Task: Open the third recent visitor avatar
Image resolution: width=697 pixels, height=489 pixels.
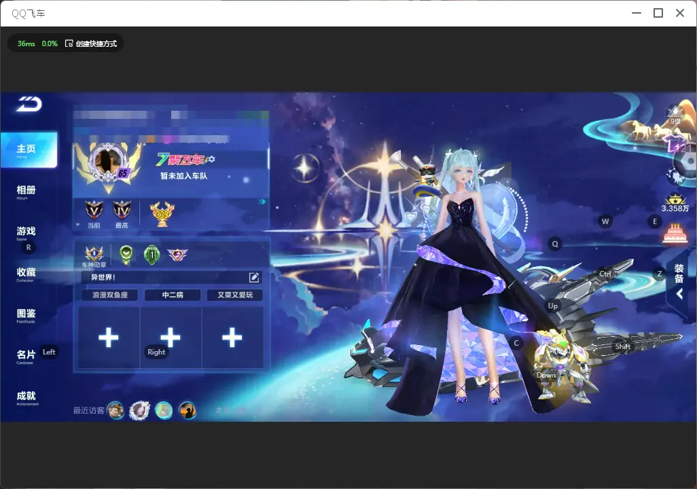Action: (x=164, y=410)
